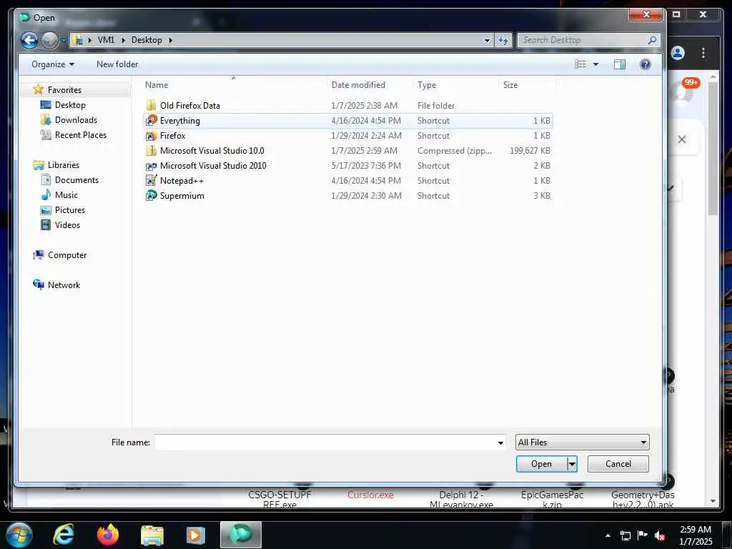Click the Favorites star icon
This screenshot has height=549, width=732.
point(39,89)
